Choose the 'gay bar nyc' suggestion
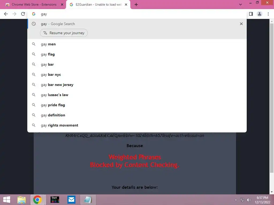This screenshot has width=274, height=205. 137,75
